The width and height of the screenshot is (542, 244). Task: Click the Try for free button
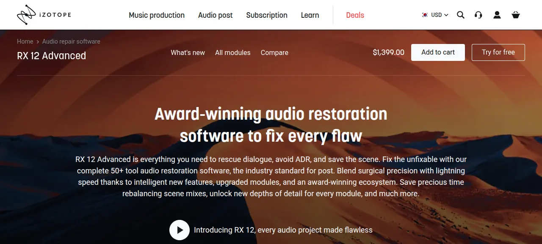tap(498, 52)
